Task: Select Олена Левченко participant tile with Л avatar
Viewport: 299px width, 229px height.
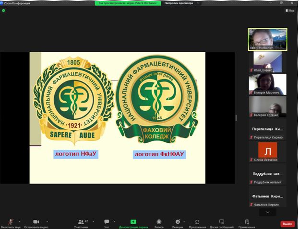Action: click(267, 151)
